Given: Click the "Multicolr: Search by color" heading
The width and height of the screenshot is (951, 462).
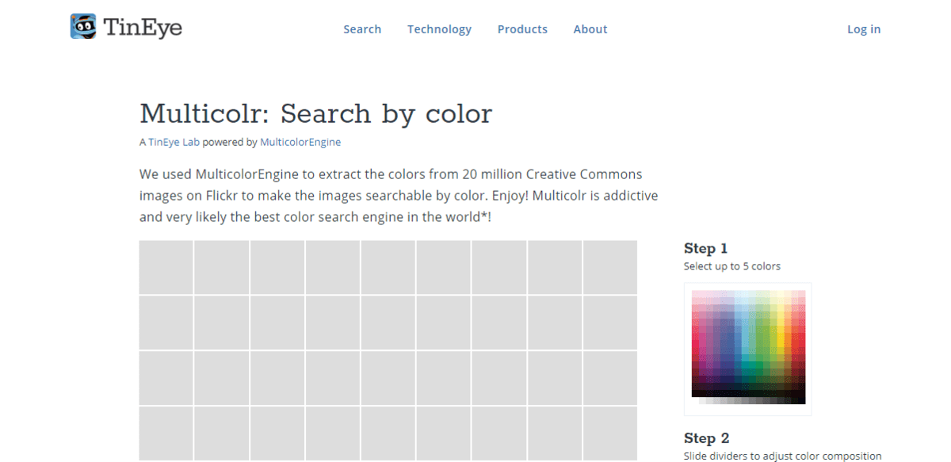Looking at the screenshot, I should click(x=315, y=114).
